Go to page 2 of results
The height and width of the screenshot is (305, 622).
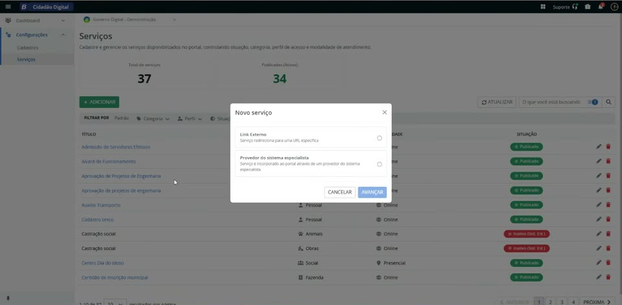[550, 302]
